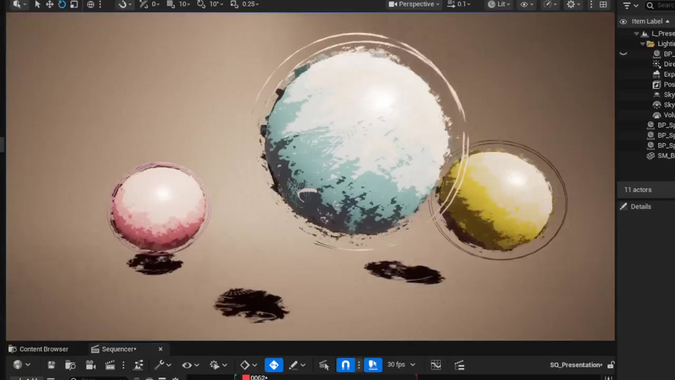The image size is (675, 380).
Task: Switch to the Scale gizmo tool
Action: click(x=74, y=4)
